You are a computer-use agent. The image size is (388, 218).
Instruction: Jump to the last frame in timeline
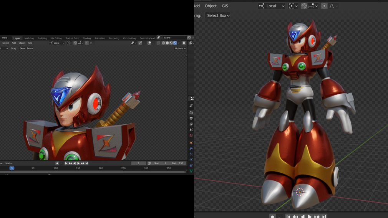[87, 163]
